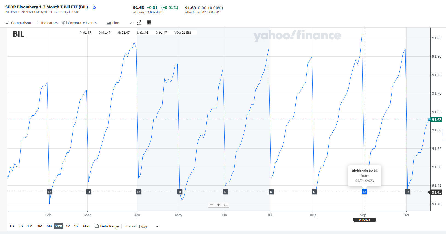Viewport: 446px width, 234px height.
Task: Click the March dividend D marker
Action: pos(89,192)
